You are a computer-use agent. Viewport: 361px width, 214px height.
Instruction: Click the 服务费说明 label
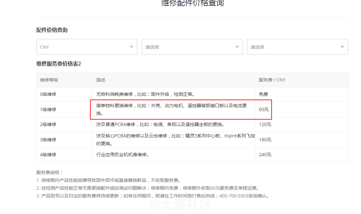click(50, 172)
